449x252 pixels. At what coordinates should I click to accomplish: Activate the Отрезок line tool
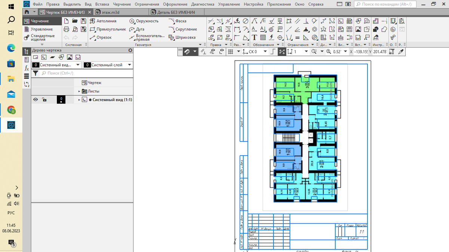point(101,37)
